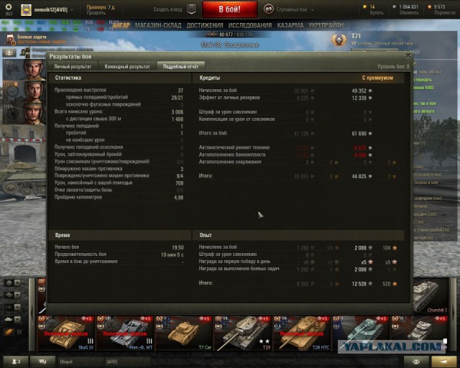Click the orange filter icon in carousel filters
The height and width of the screenshot is (368, 460).
(9, 332)
